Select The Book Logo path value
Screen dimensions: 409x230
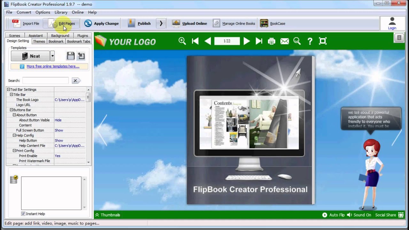point(70,100)
